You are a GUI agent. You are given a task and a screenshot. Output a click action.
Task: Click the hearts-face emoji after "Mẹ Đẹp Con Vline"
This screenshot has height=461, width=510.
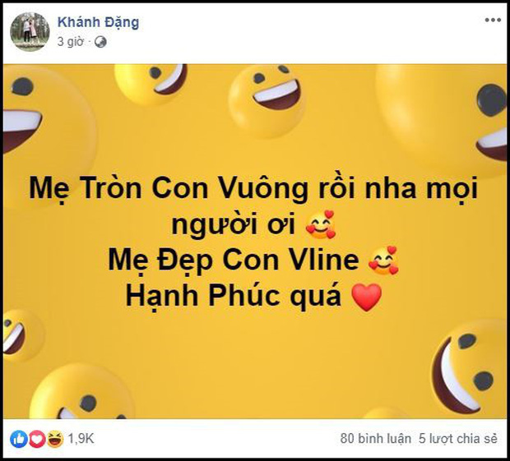click(x=382, y=260)
